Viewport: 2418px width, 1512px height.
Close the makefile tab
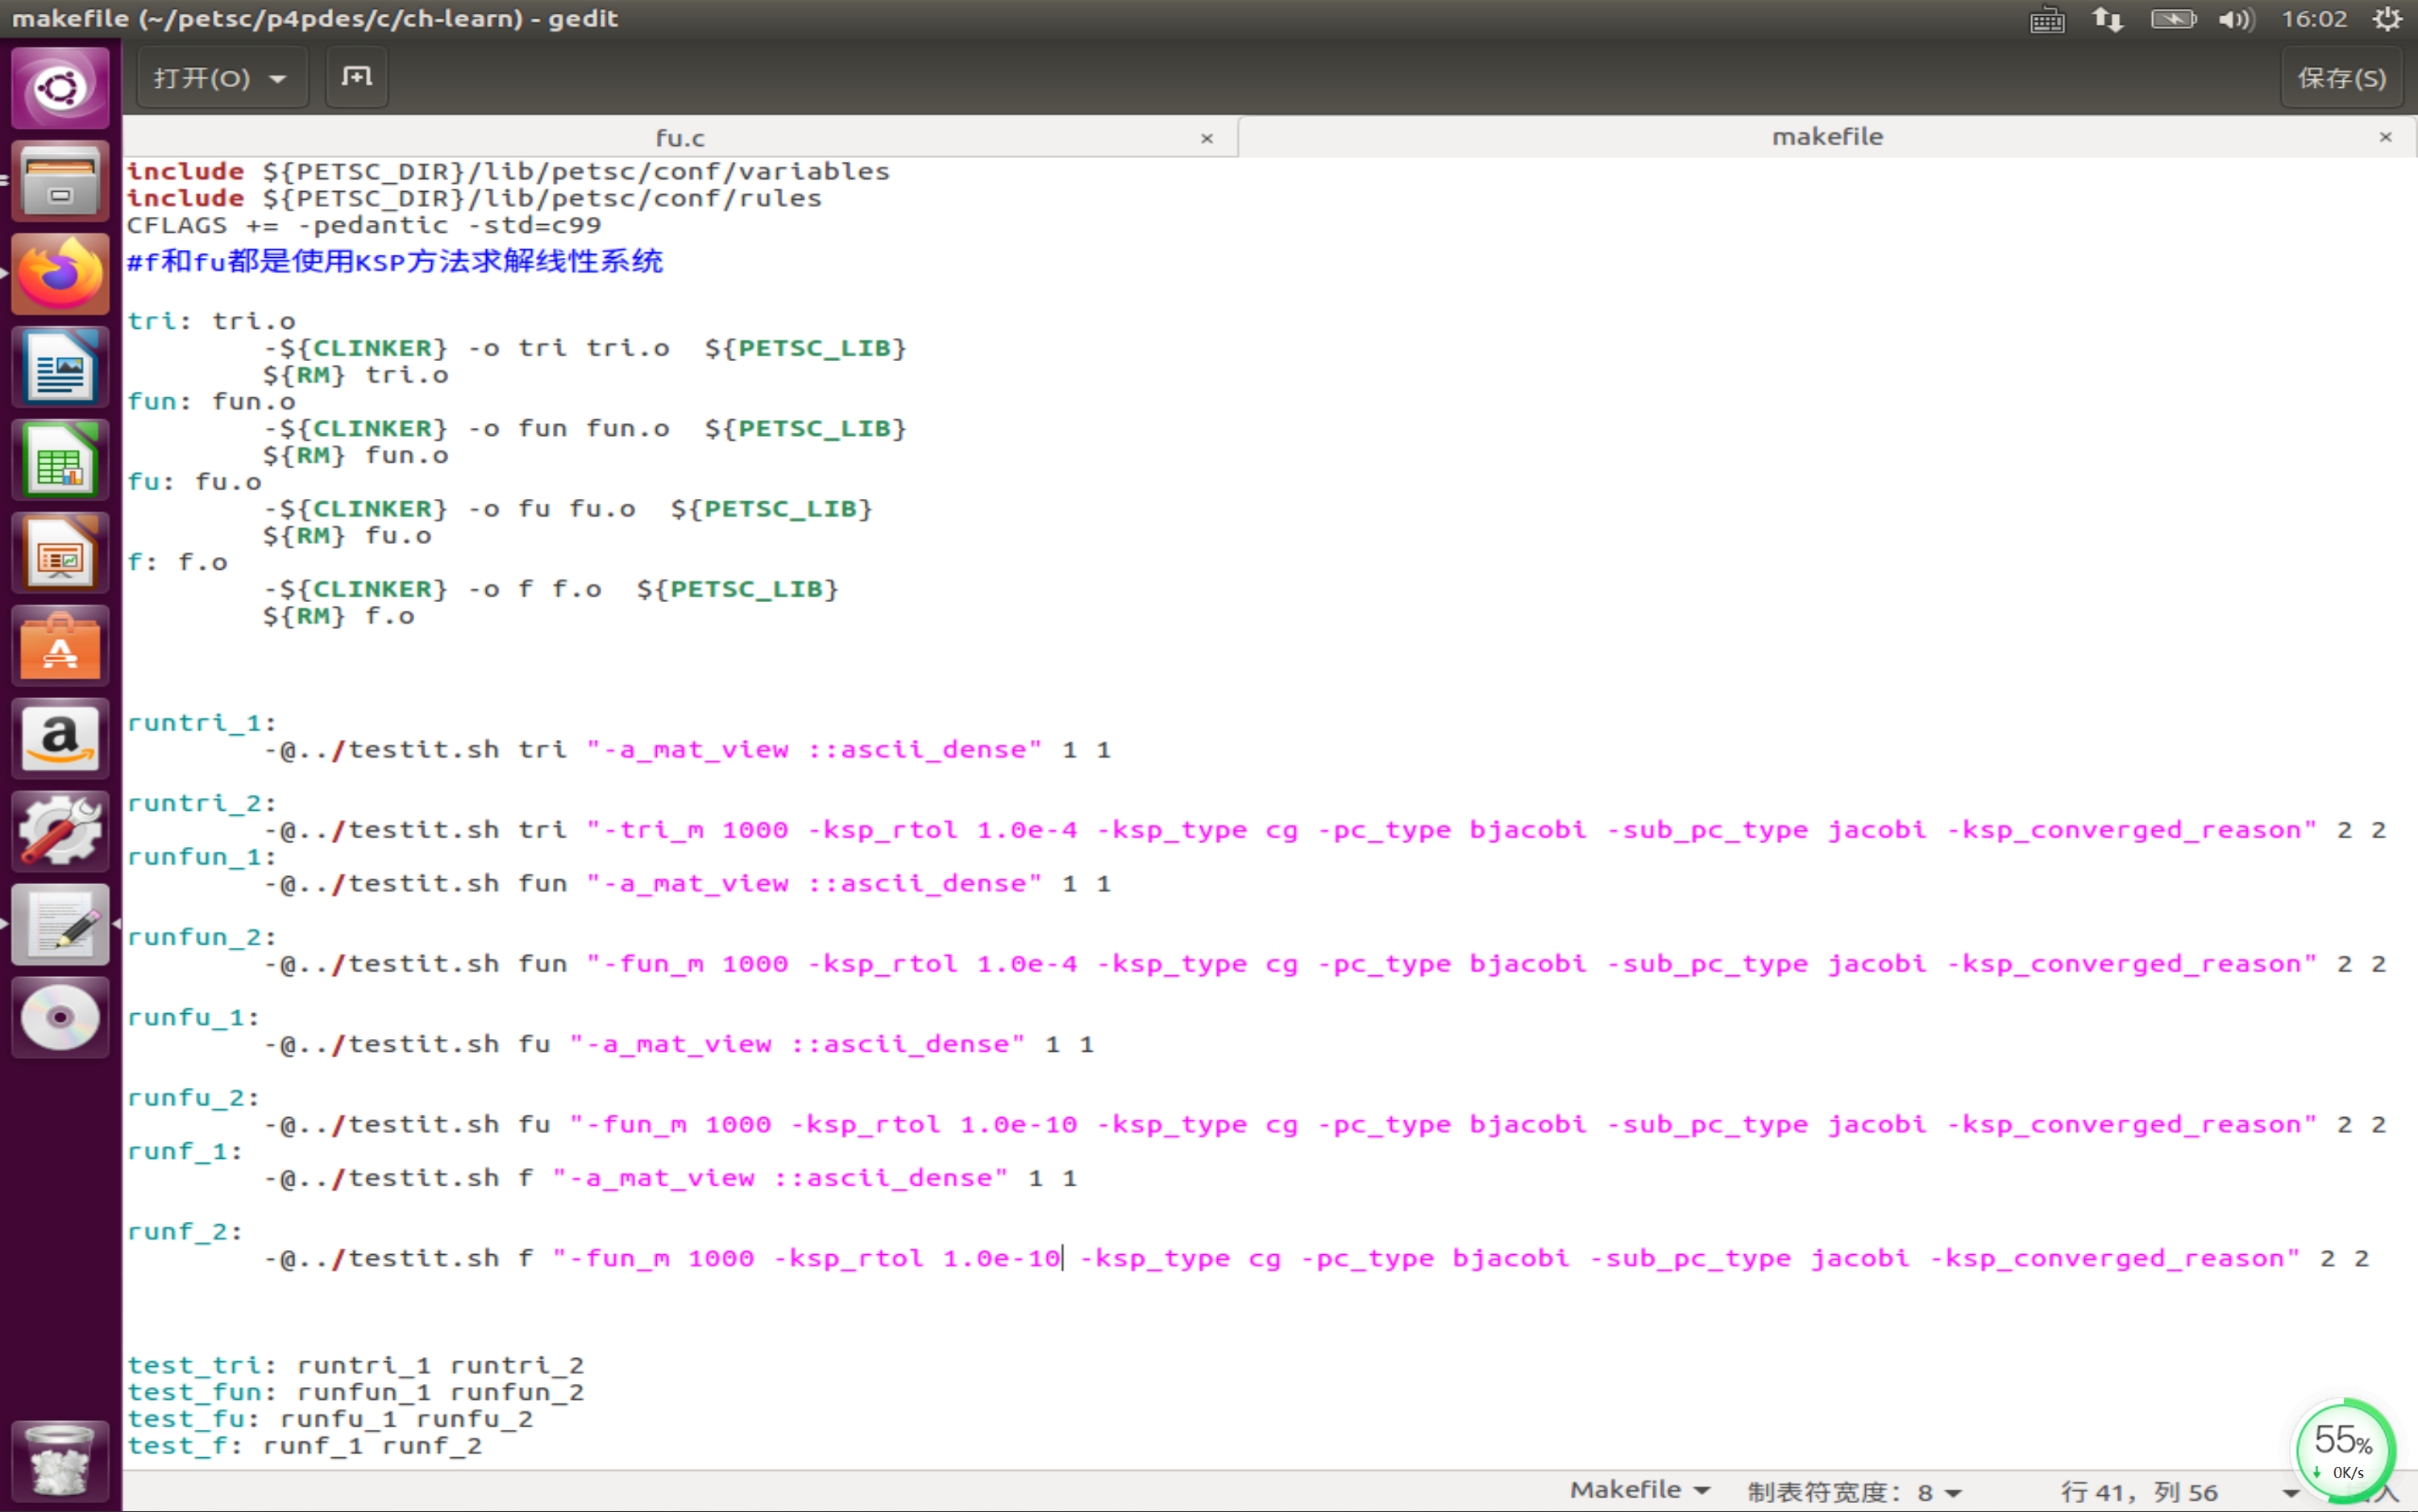(x=2385, y=137)
